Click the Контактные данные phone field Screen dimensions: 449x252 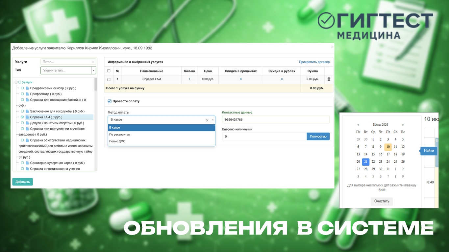pos(276,120)
